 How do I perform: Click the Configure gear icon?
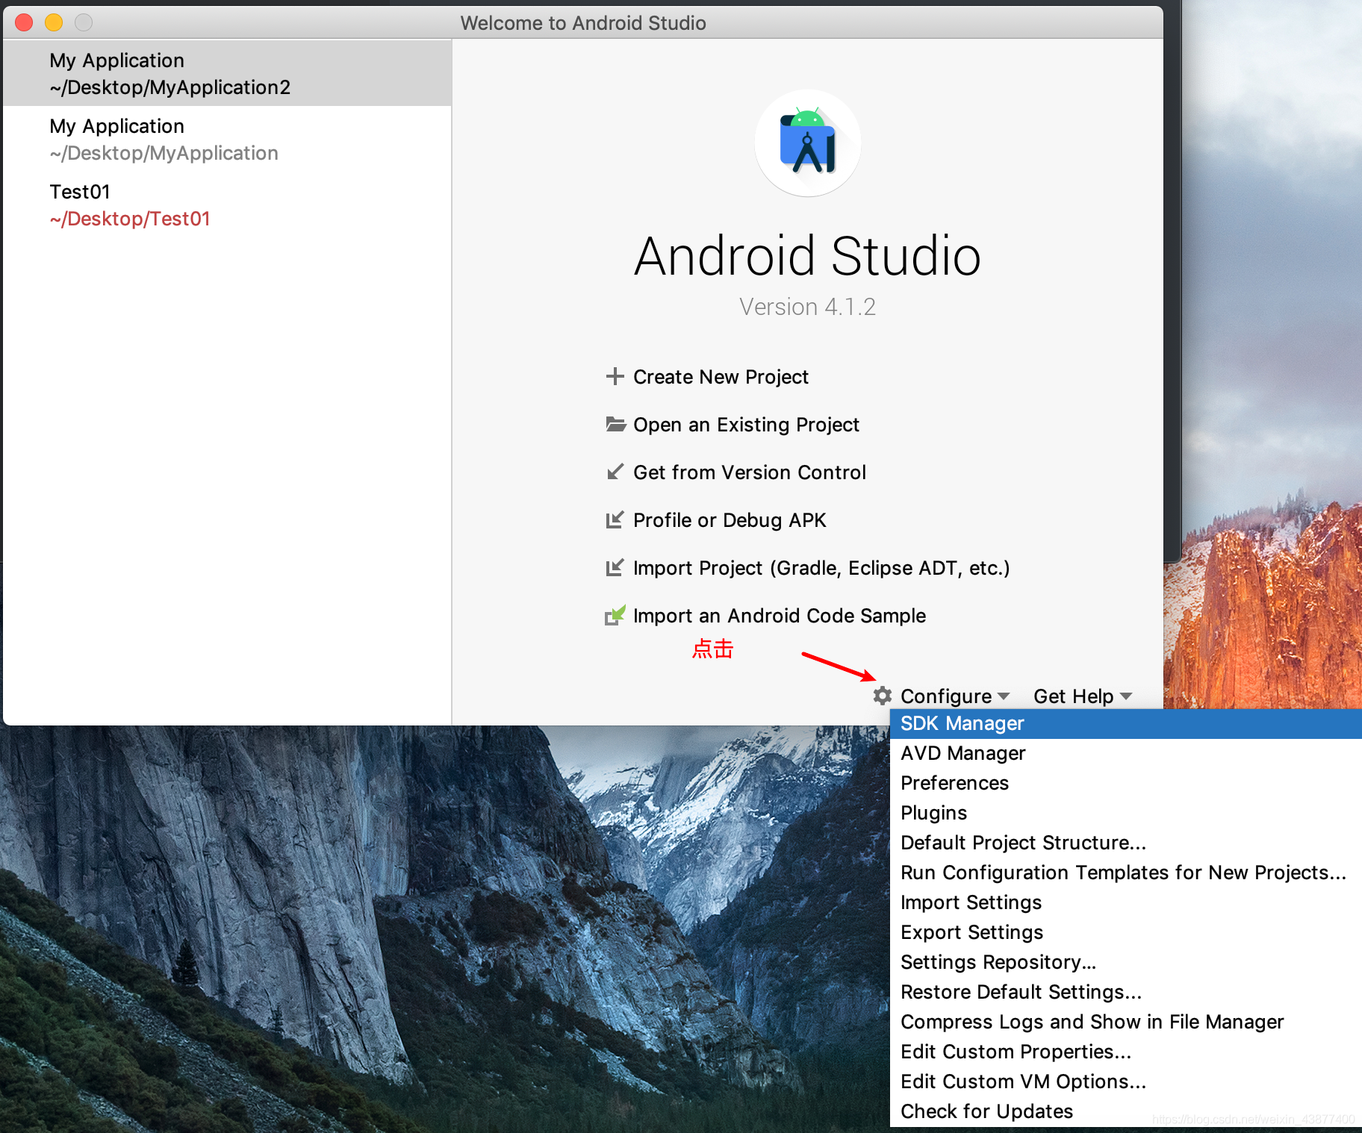pyautogui.click(x=883, y=696)
